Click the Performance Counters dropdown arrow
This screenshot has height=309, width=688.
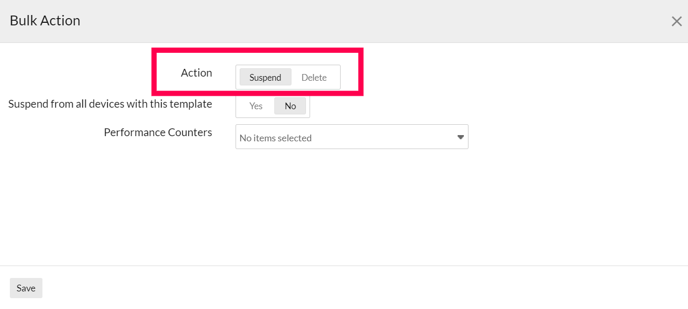460,137
